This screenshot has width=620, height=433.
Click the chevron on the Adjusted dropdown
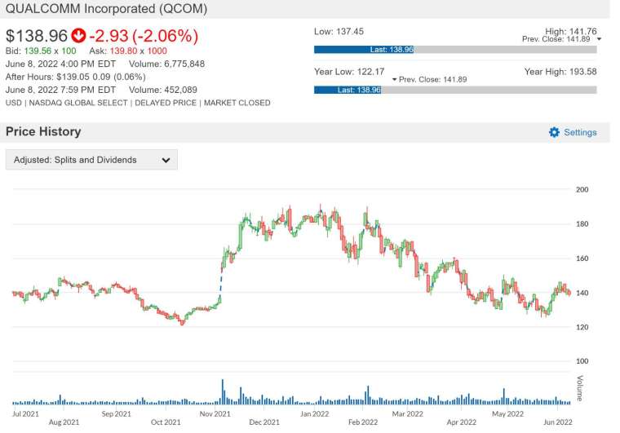tap(166, 160)
